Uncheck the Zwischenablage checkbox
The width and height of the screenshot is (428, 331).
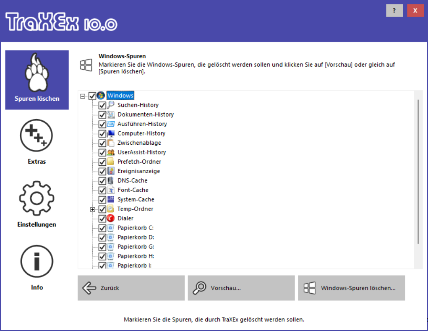(x=102, y=143)
